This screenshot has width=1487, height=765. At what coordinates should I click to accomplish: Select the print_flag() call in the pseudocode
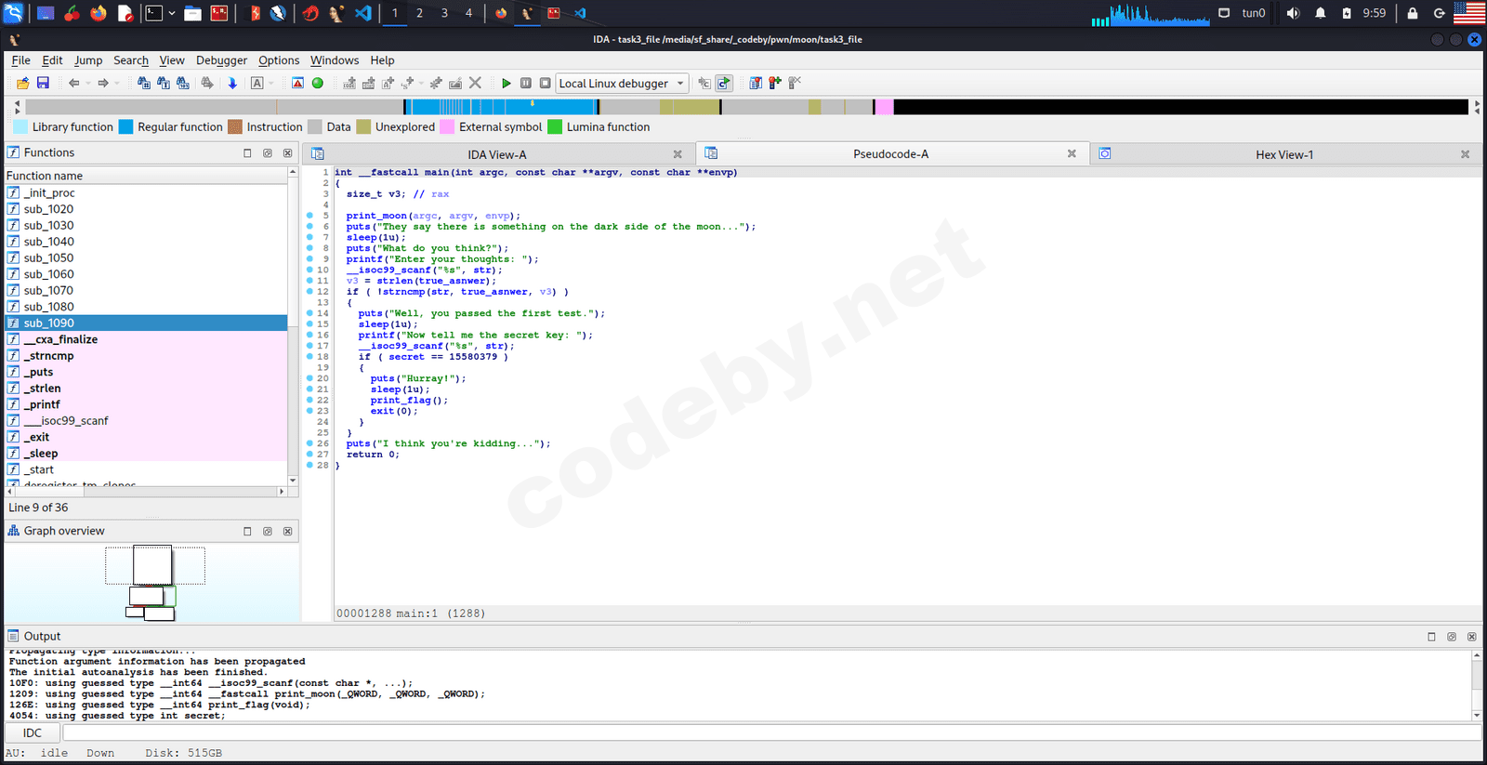pyautogui.click(x=408, y=401)
